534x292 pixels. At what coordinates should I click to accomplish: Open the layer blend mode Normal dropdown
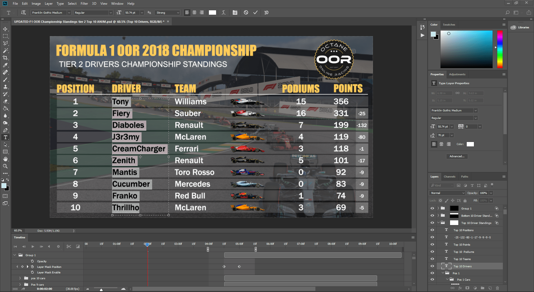tap(447, 193)
